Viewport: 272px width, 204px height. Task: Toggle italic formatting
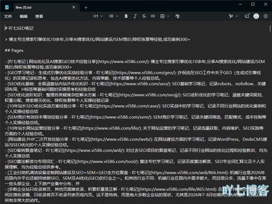(x=135, y=16)
